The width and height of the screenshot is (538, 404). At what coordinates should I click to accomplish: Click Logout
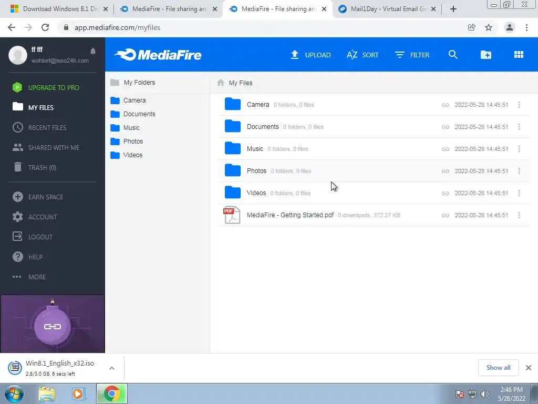[x=33, y=237]
